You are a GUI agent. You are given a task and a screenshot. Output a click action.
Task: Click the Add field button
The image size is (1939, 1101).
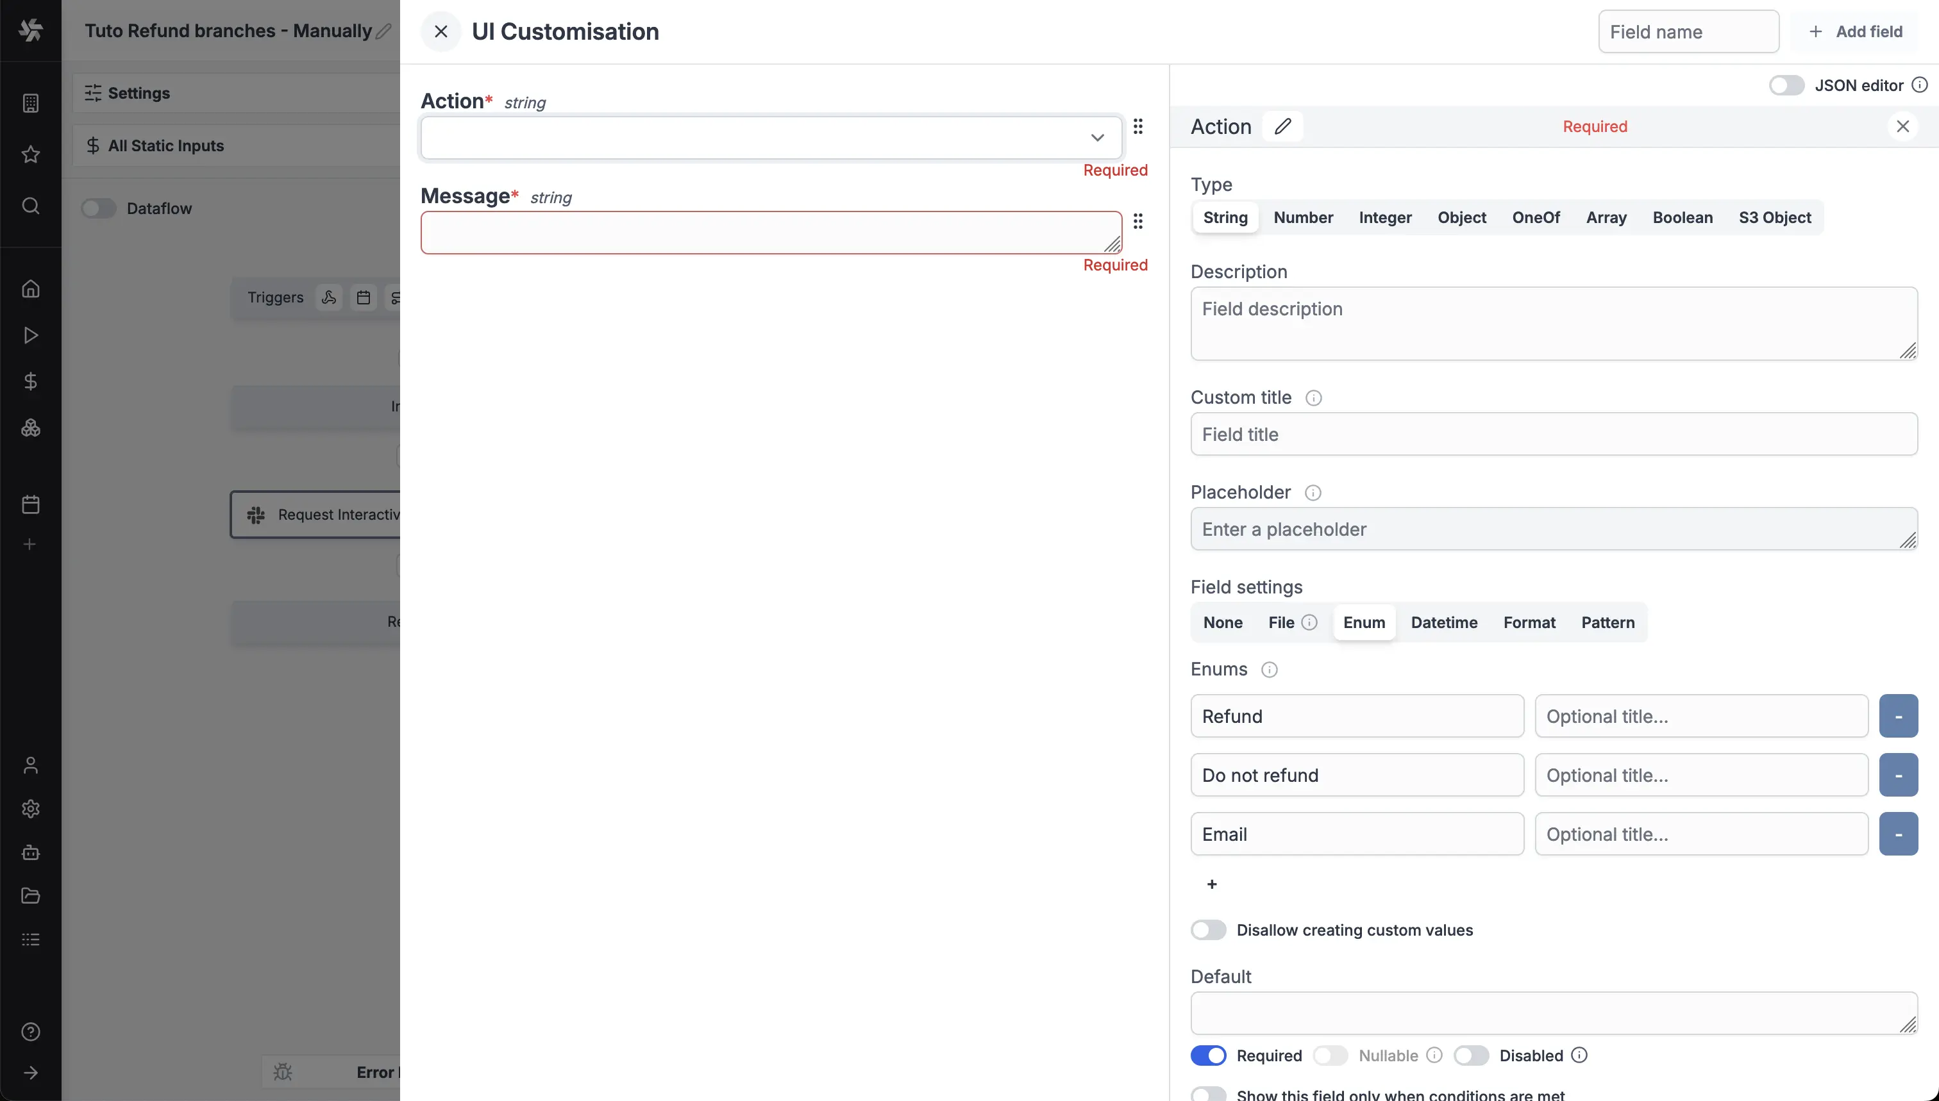click(x=1856, y=31)
